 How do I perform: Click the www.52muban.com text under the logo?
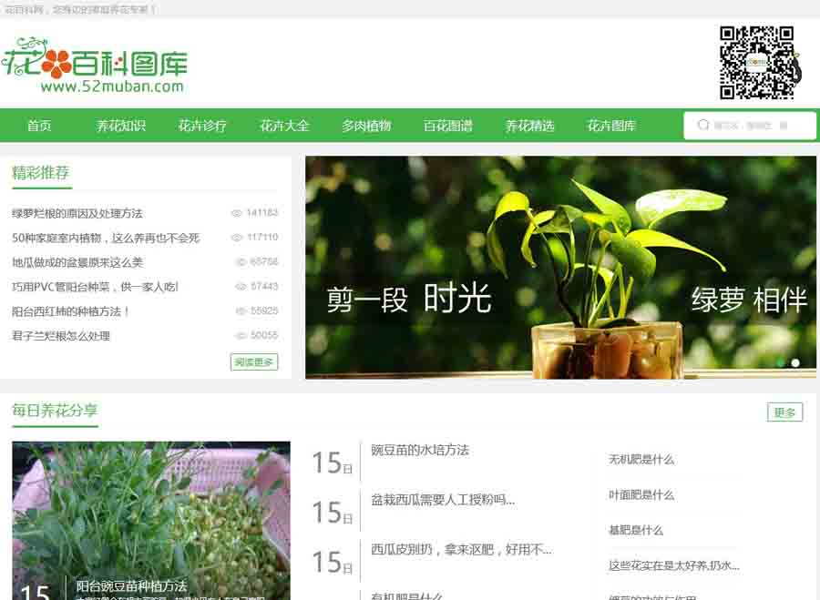click(112, 86)
